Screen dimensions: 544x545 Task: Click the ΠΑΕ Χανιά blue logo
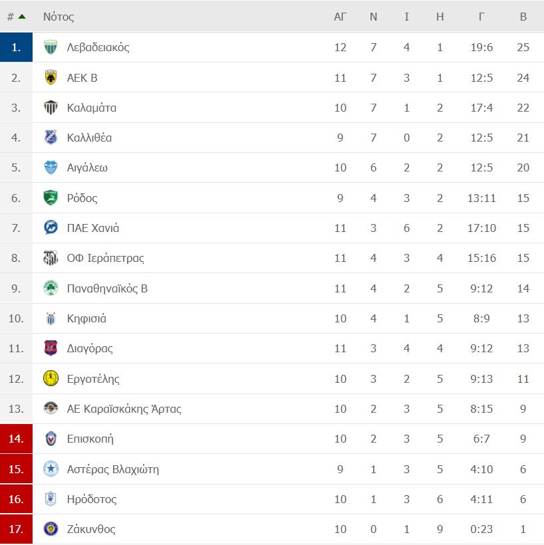point(51,228)
